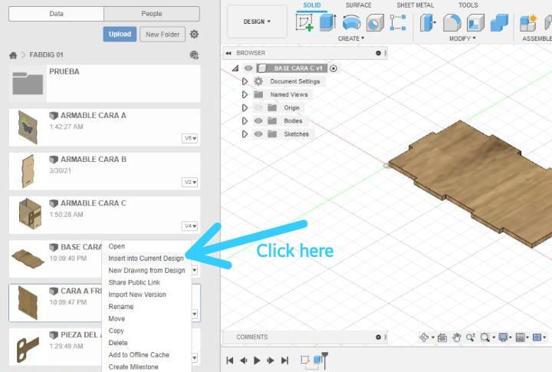Toggle visibility of BASE CARA C component
This screenshot has width=552, height=372.
[x=248, y=68]
